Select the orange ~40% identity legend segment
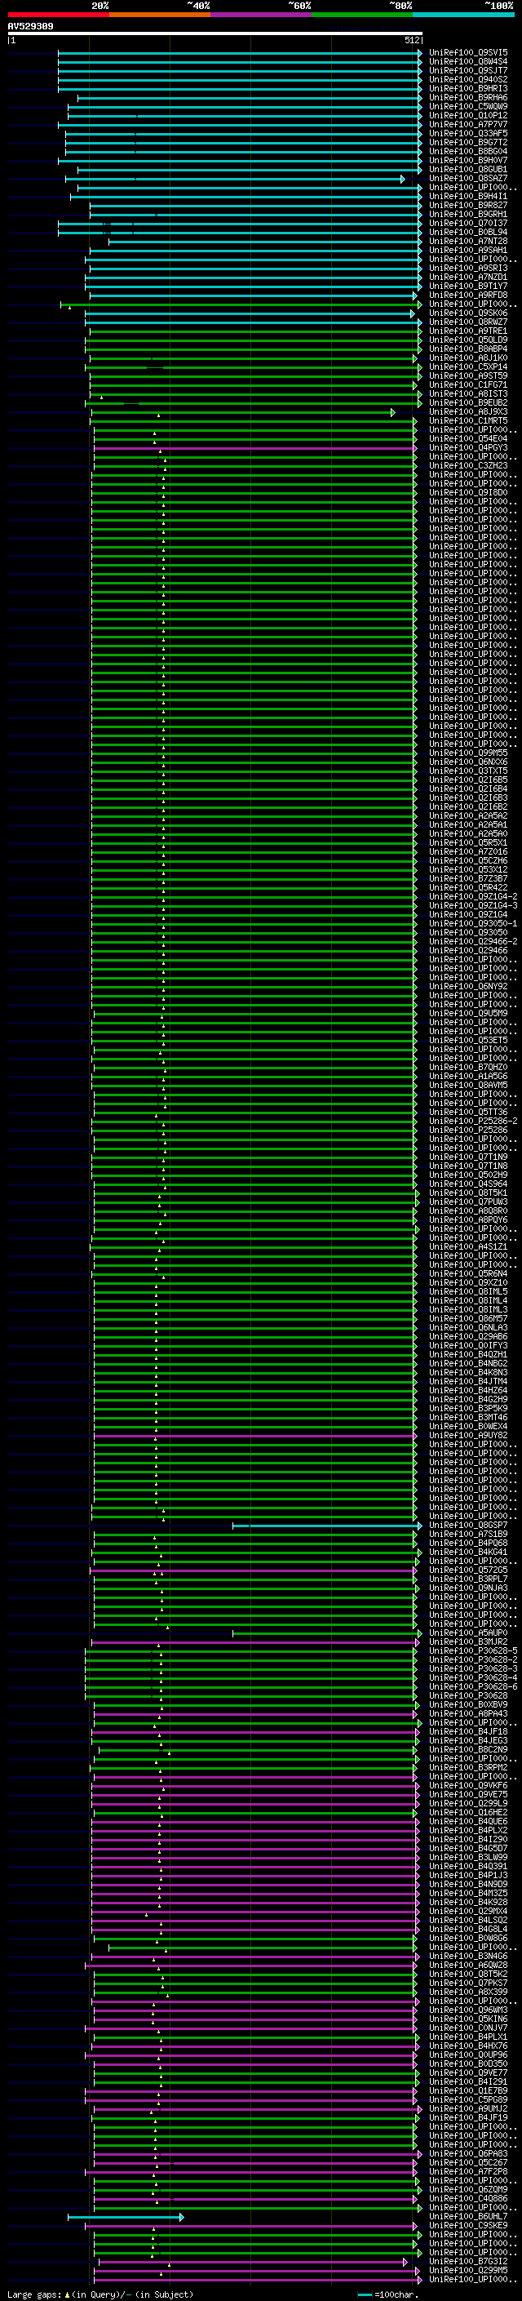The width and height of the screenshot is (522, 2301). 160,15
